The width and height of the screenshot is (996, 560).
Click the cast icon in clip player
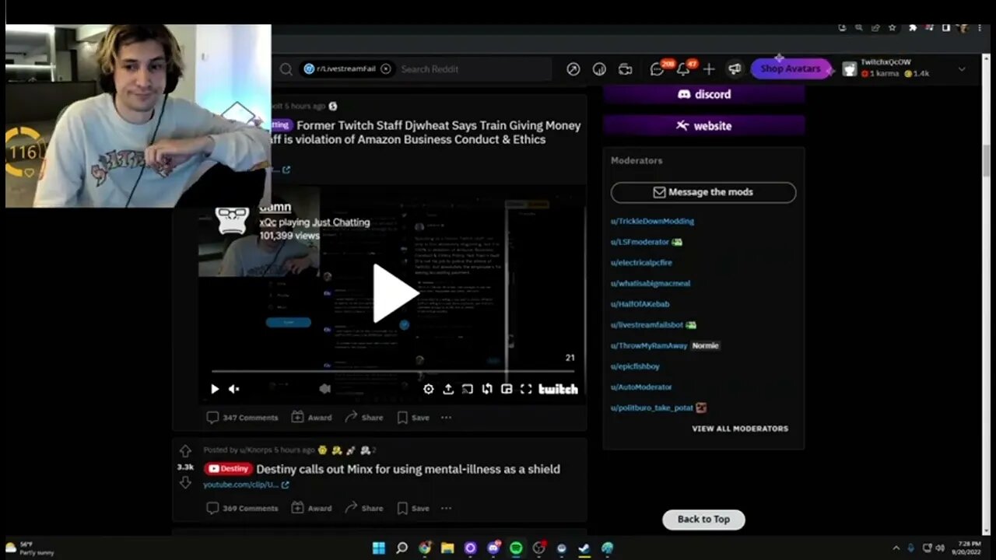tap(468, 389)
